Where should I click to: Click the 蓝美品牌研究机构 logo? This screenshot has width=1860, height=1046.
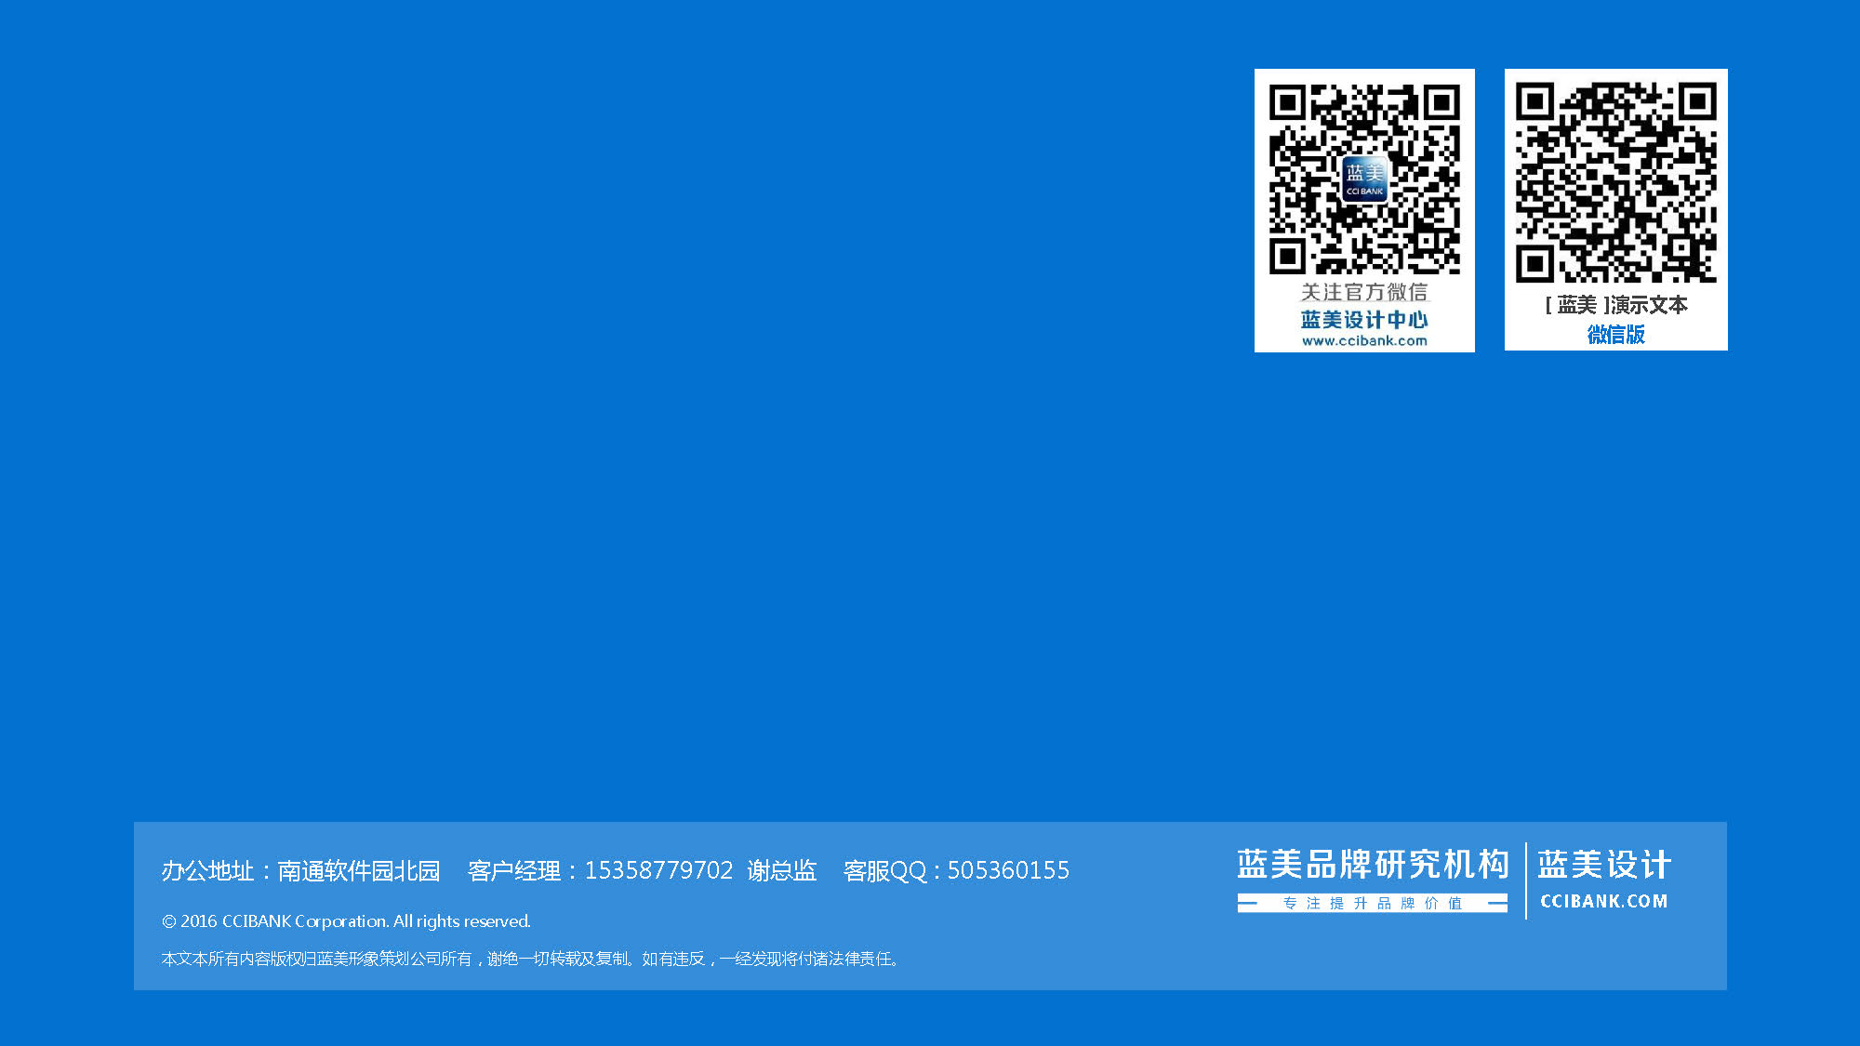(x=1372, y=865)
